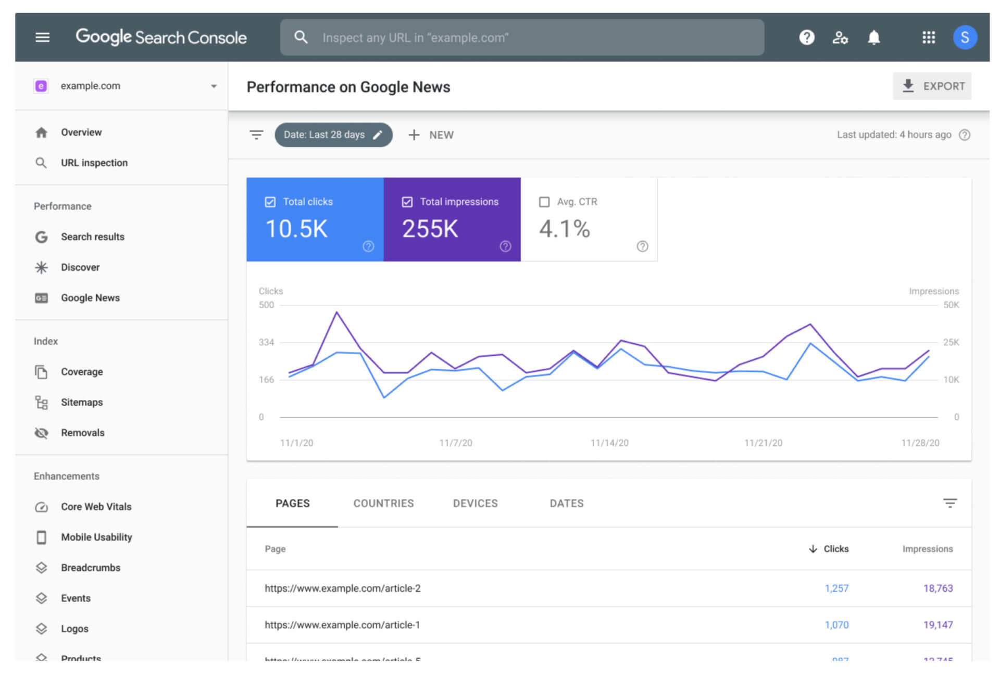Click the Mobile Usability icon
Screen dimensions: 1000x675
[42, 537]
